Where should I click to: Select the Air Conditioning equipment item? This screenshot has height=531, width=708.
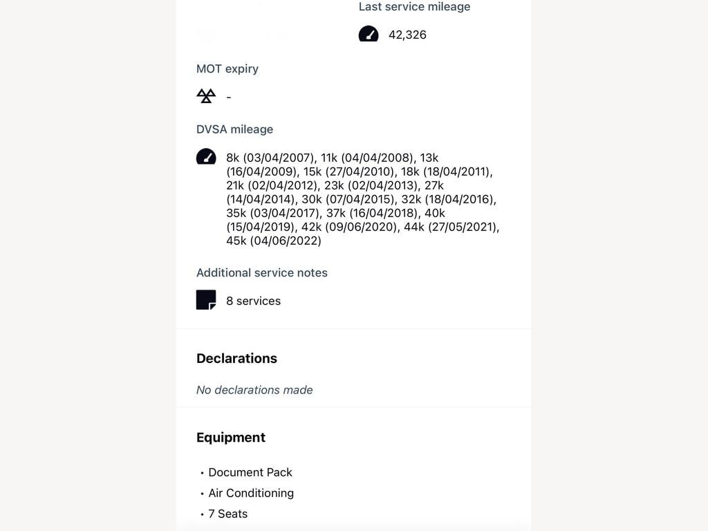(251, 493)
